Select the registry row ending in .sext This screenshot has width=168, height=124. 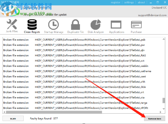[82, 76]
